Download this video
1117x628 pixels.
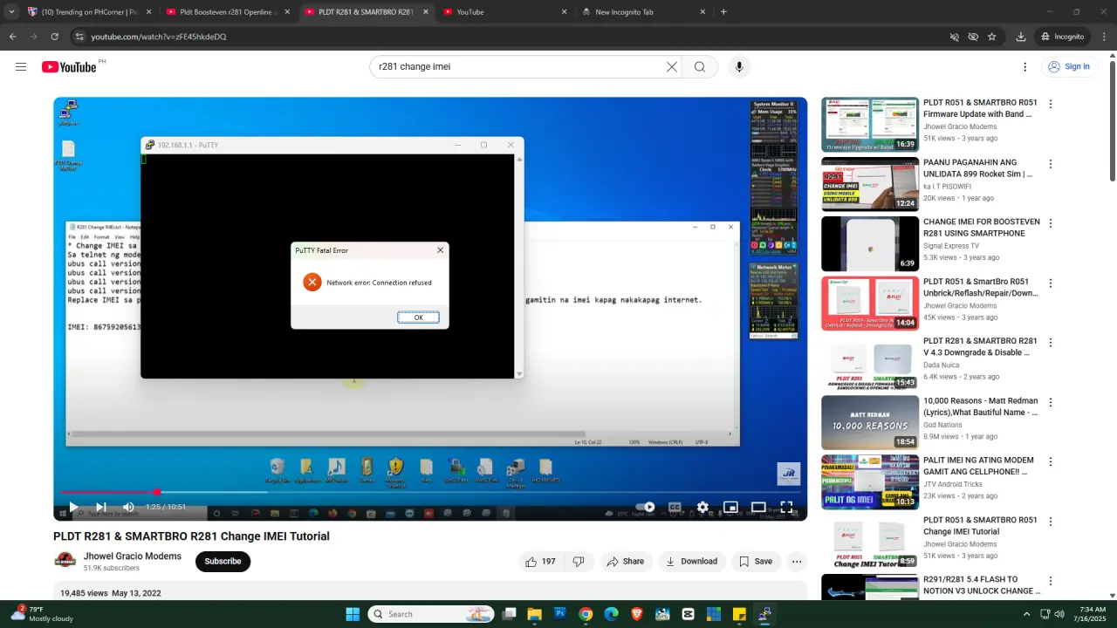pos(691,562)
